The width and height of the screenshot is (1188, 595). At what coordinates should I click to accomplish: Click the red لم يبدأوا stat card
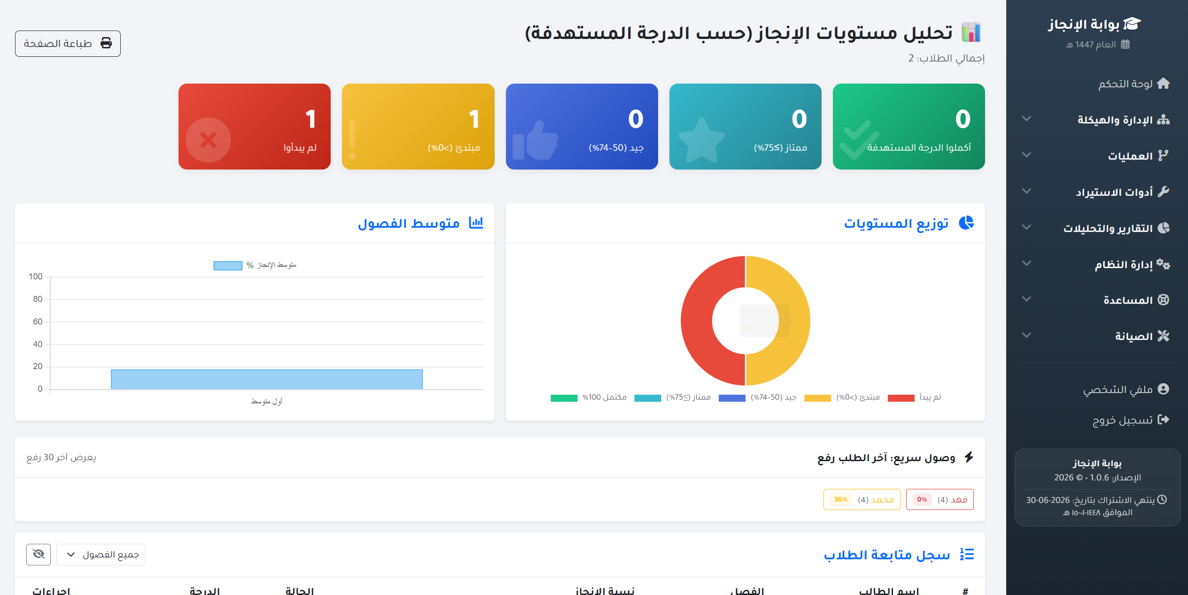255,126
